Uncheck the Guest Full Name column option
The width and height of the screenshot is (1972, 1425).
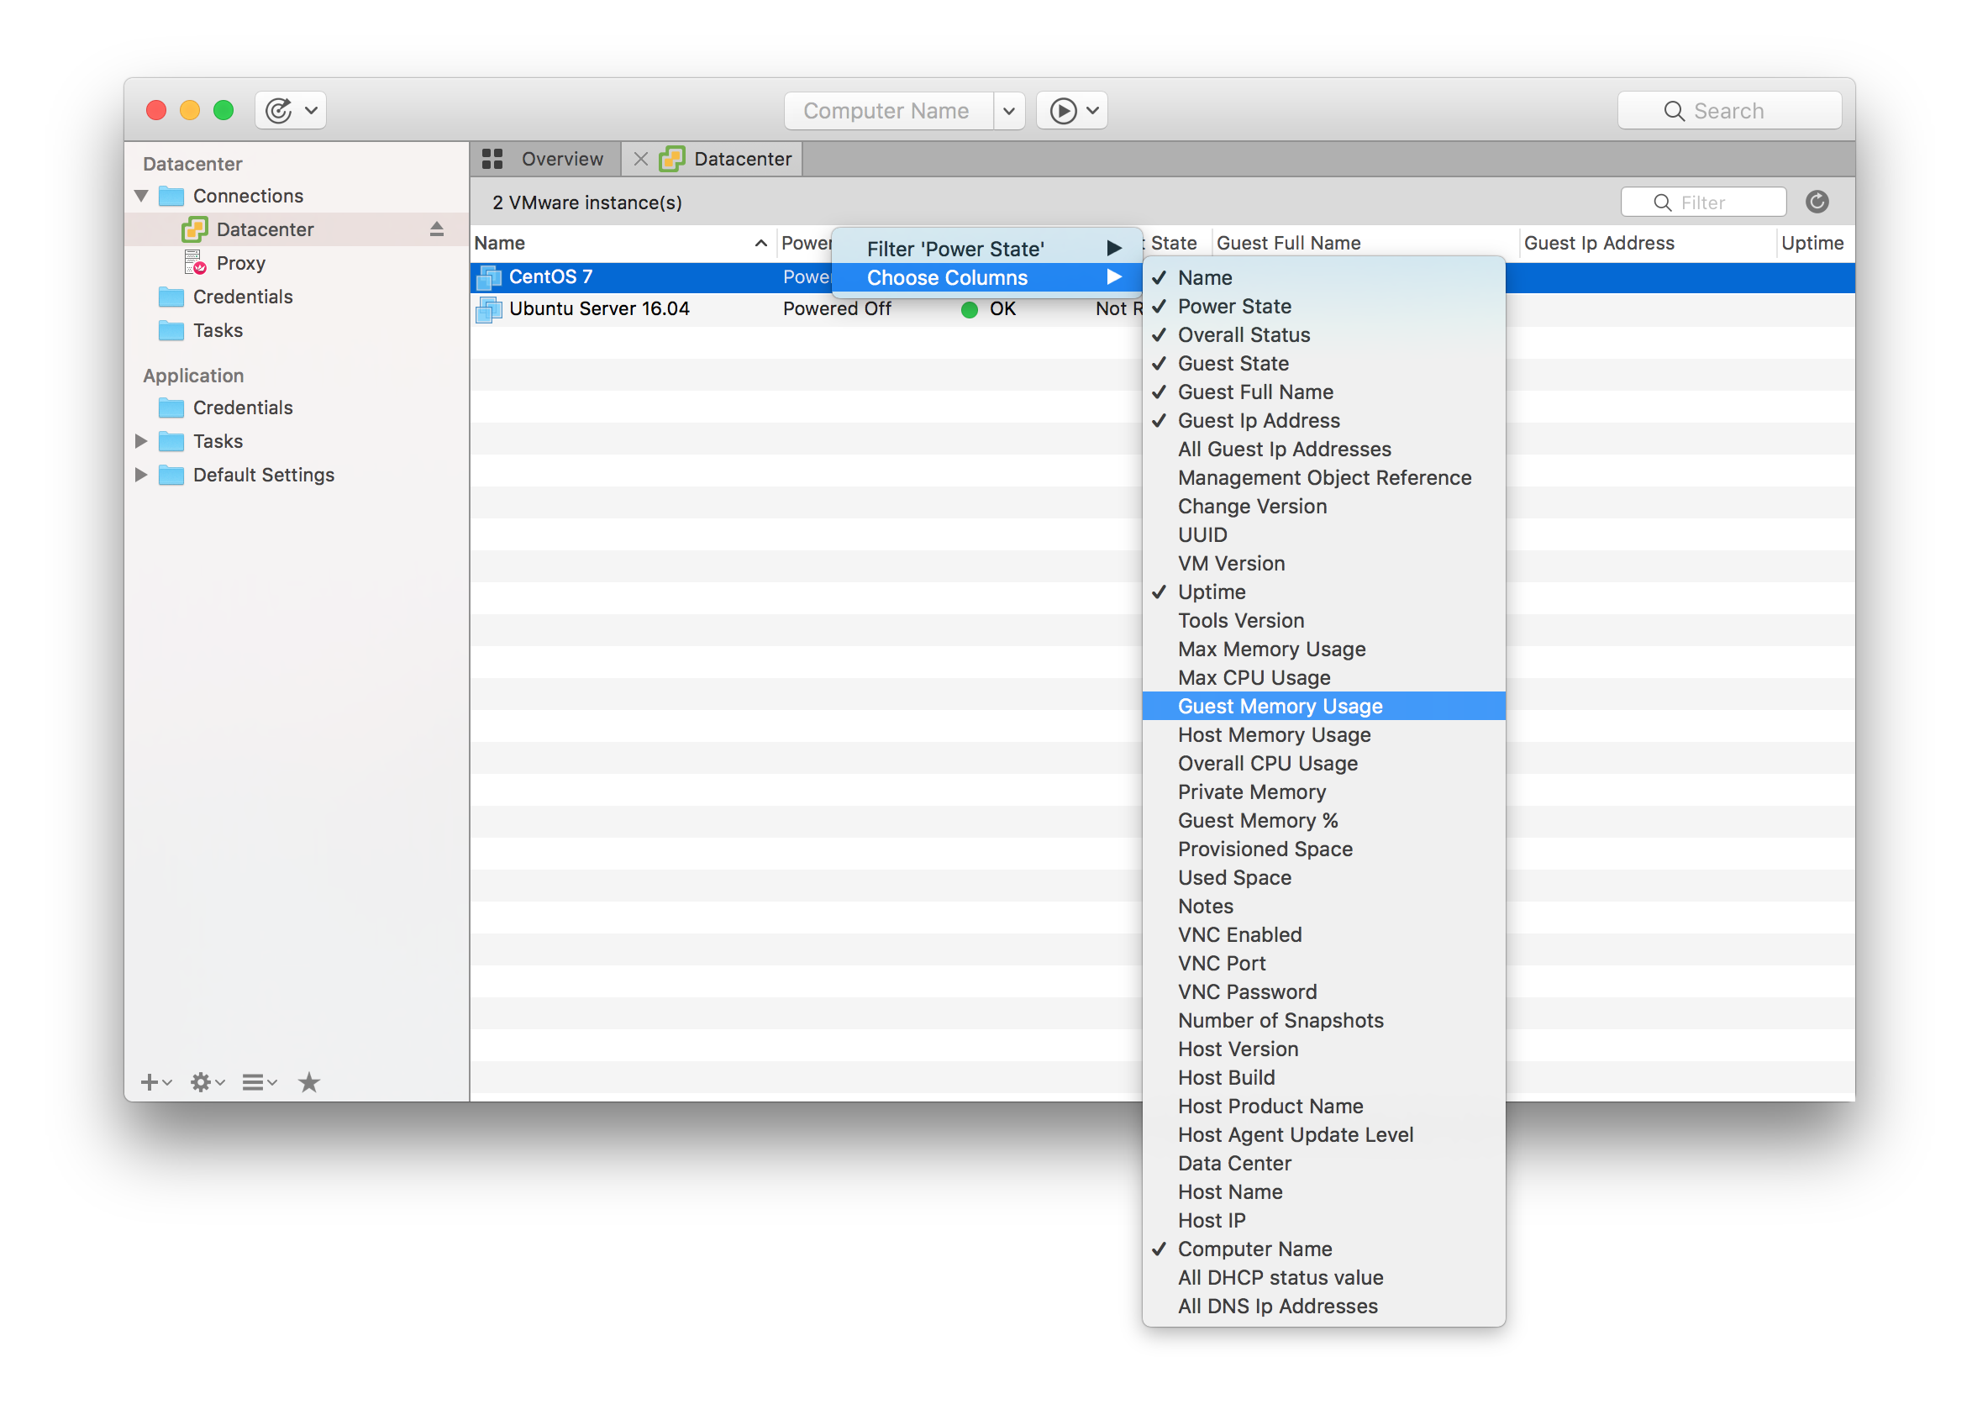(1323, 392)
